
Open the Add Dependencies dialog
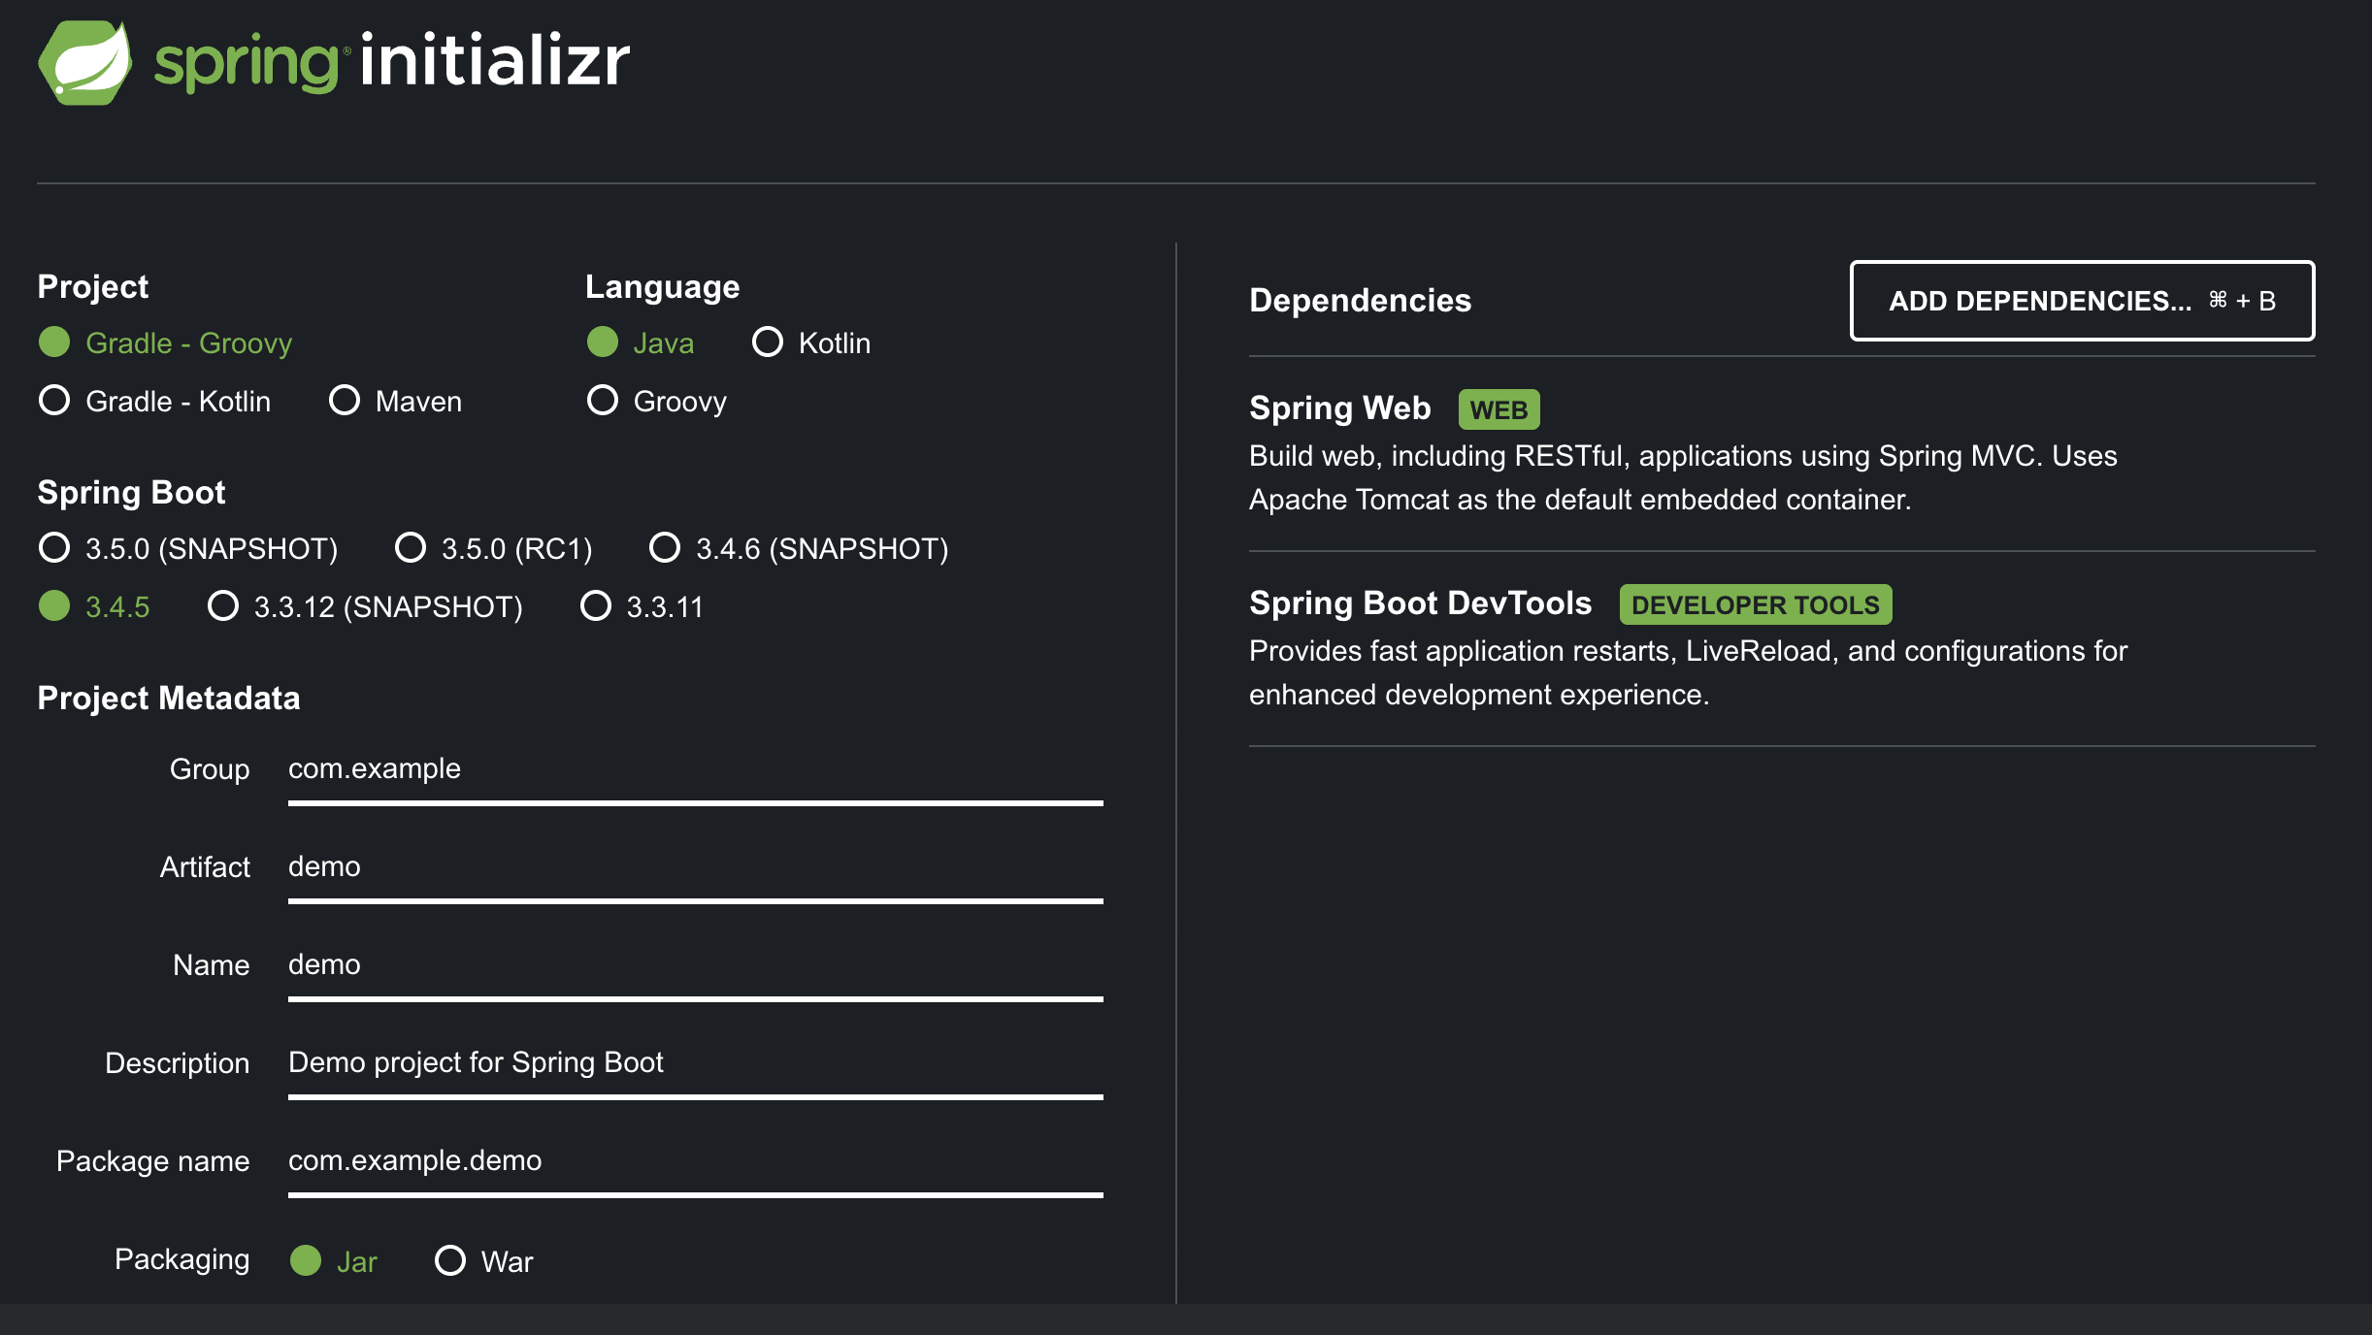pyautogui.click(x=2082, y=301)
